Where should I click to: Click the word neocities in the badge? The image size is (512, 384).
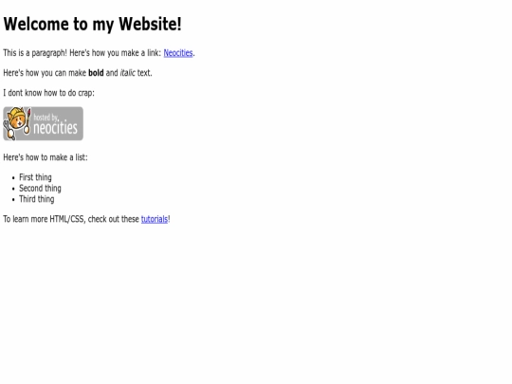(x=56, y=128)
